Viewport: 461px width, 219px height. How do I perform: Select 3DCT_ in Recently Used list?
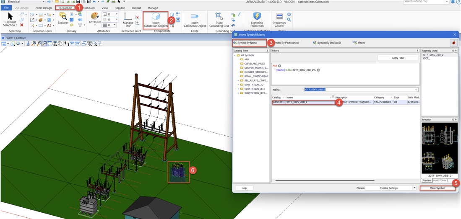point(425,59)
